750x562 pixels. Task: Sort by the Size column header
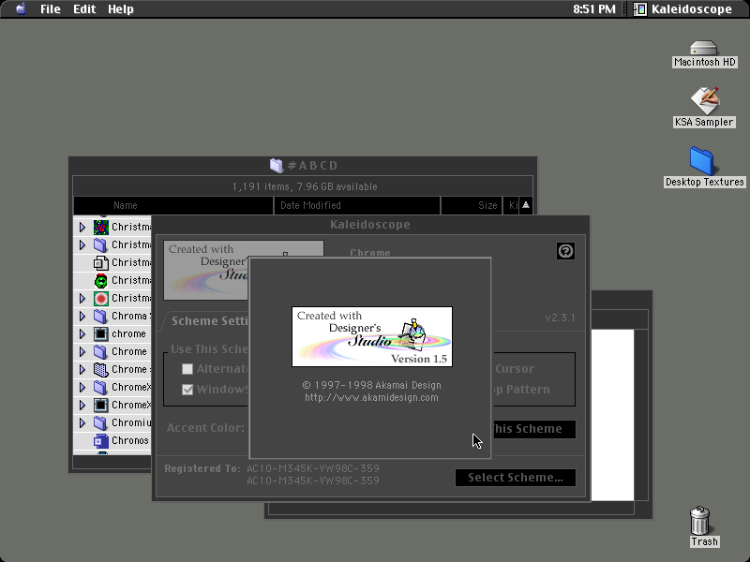pos(472,205)
